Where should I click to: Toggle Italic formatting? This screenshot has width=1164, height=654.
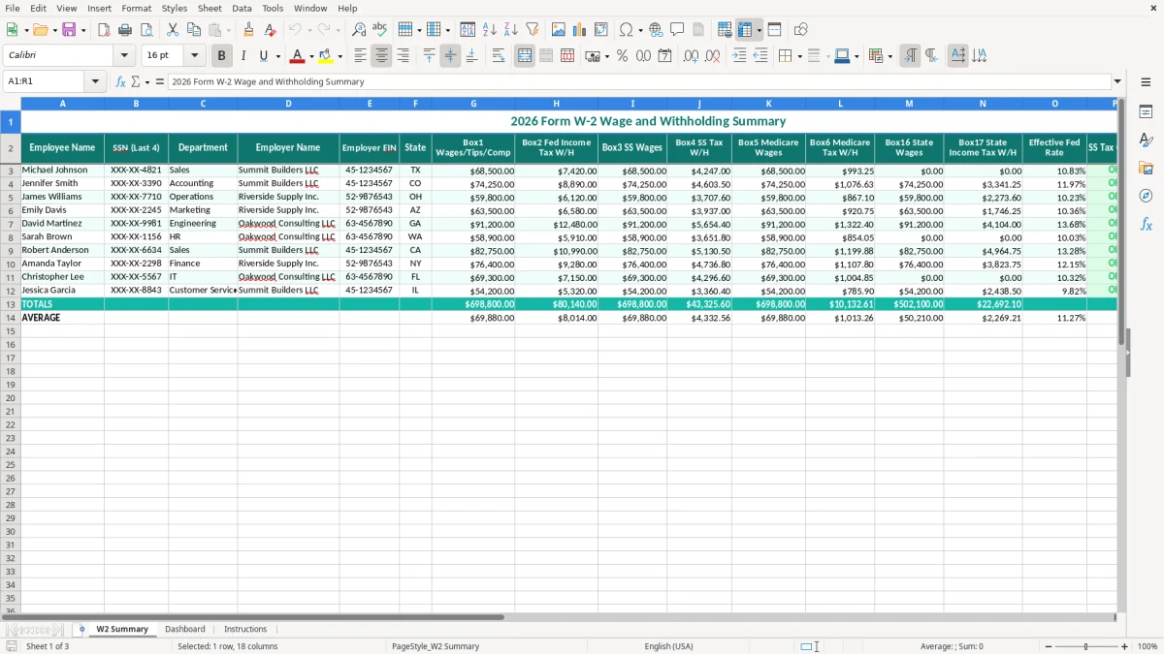point(243,56)
